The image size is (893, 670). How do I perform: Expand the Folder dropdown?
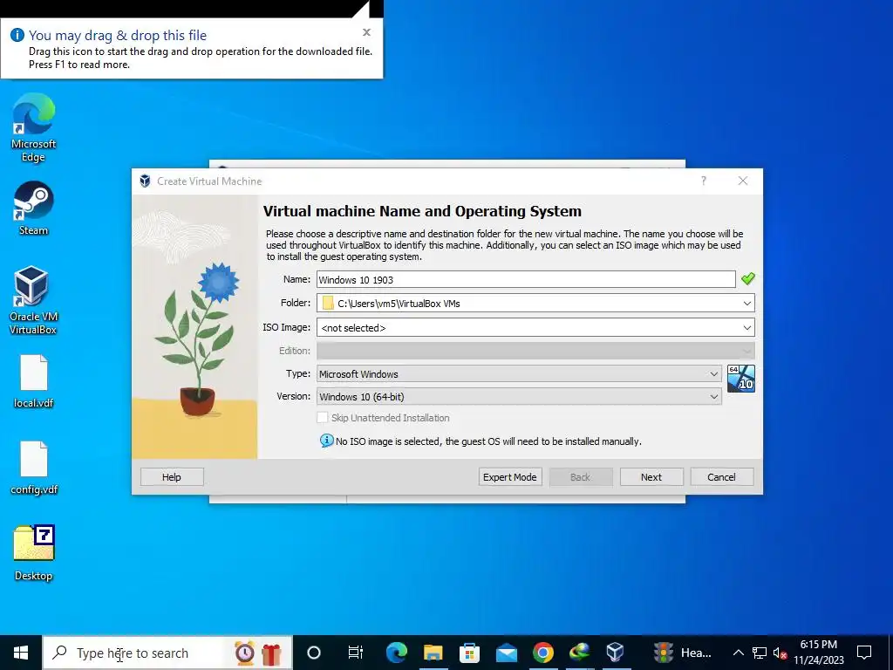click(746, 303)
